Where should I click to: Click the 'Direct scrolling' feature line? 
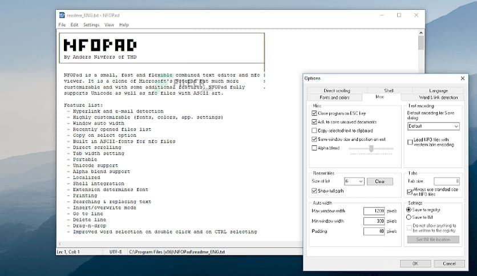[x=97, y=148]
